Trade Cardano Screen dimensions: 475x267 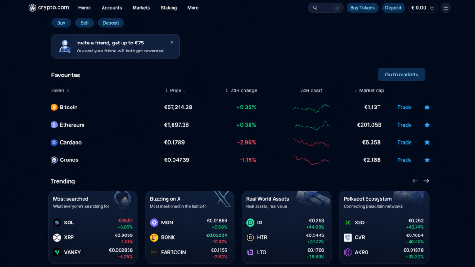tap(404, 142)
